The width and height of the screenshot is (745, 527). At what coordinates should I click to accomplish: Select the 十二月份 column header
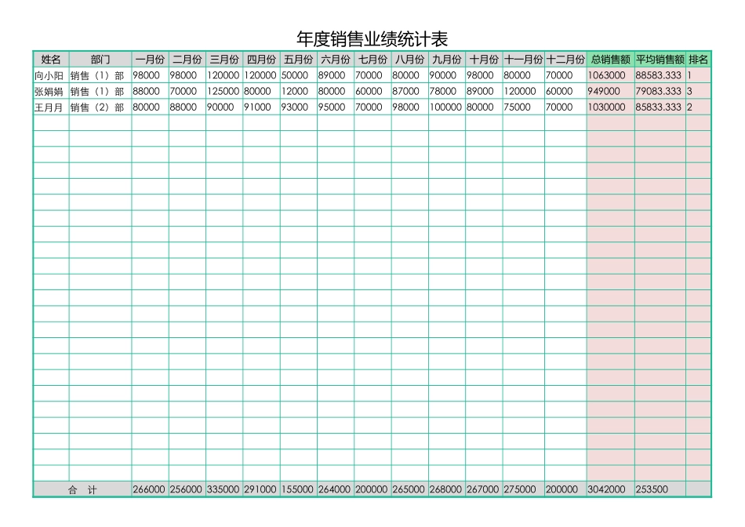point(565,60)
